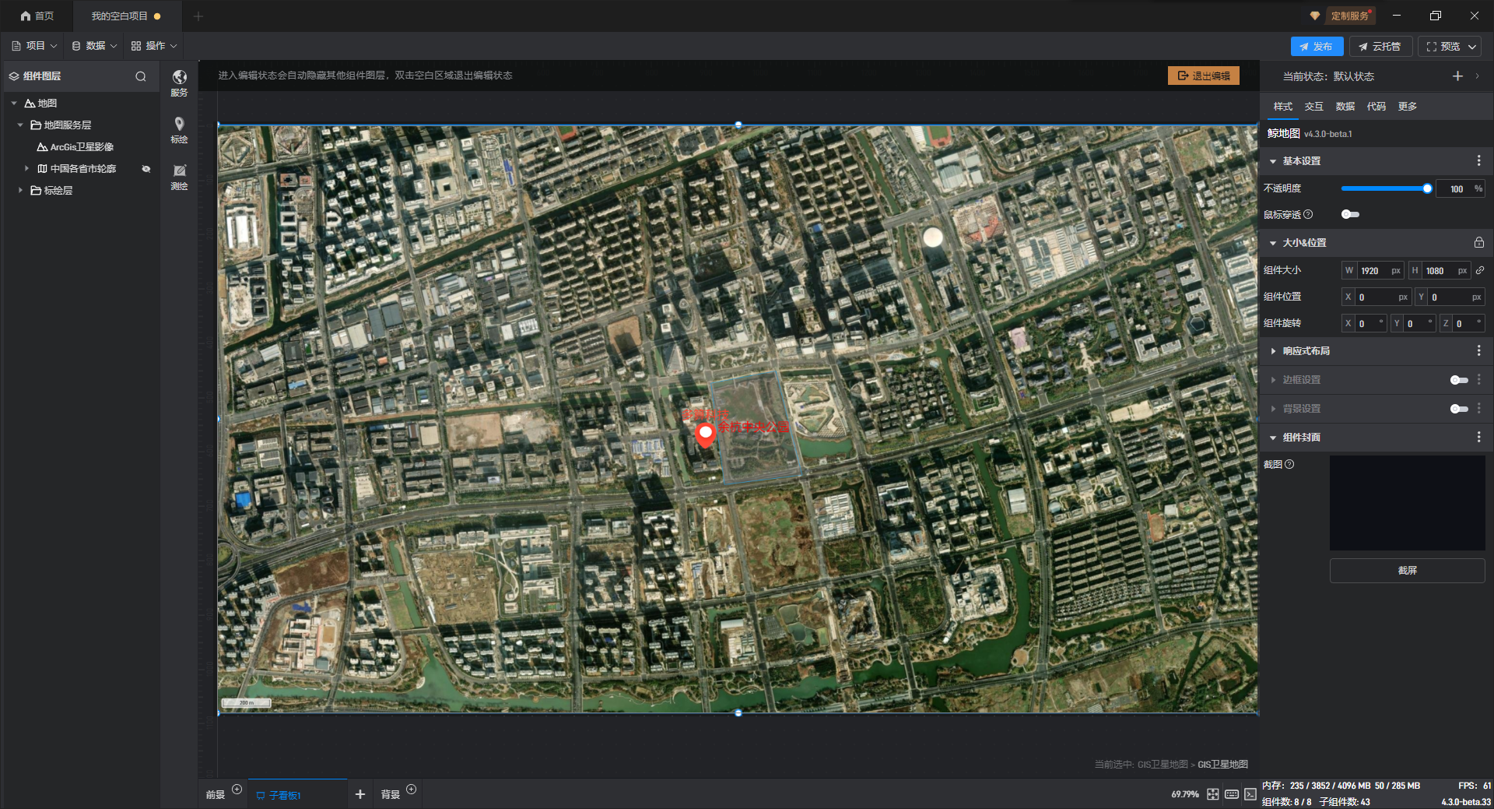
Task: Click the home icon tab 首页
Action: (37, 16)
